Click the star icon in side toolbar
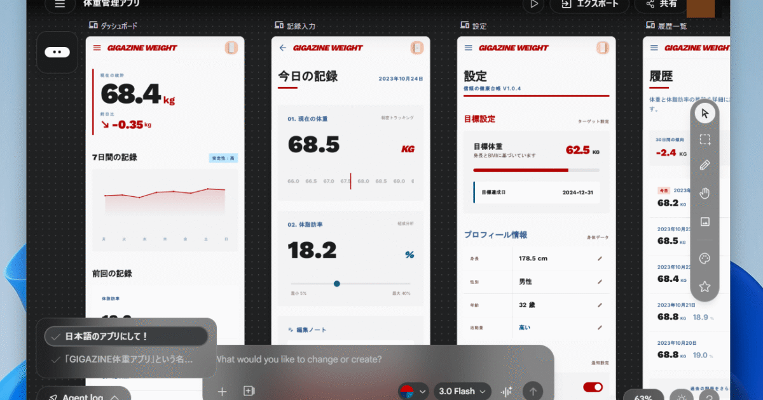The width and height of the screenshot is (763, 400). (704, 286)
